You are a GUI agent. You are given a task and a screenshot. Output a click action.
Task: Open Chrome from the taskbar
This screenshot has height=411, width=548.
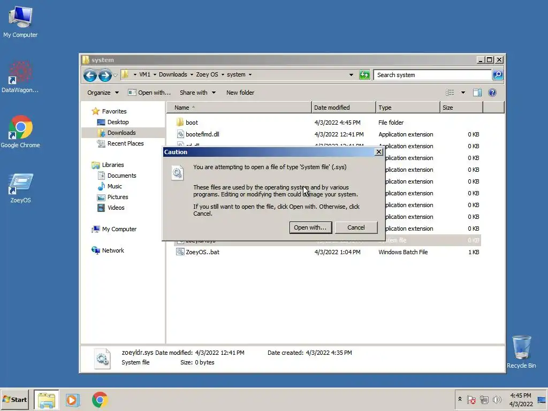(x=100, y=400)
